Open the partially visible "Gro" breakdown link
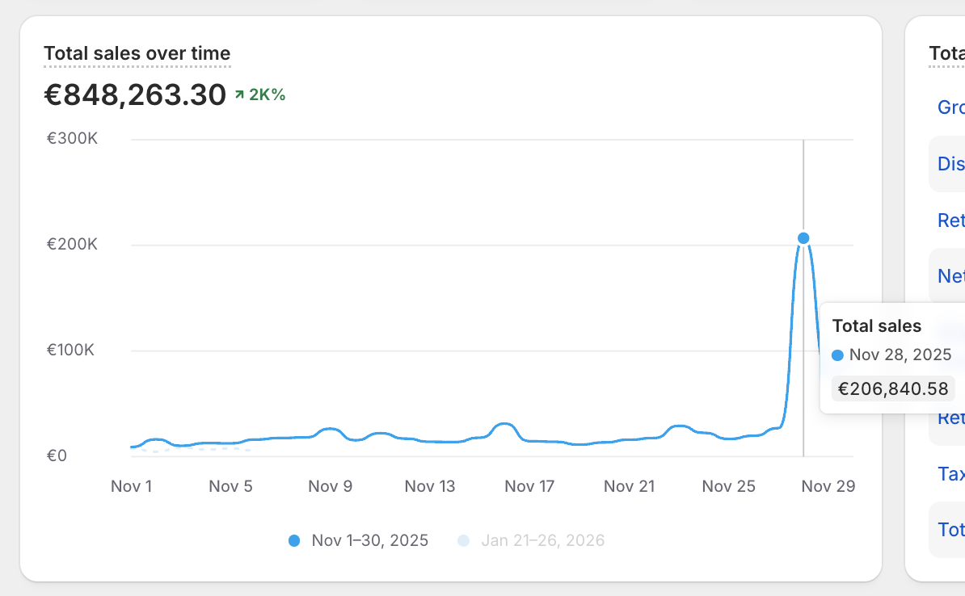This screenshot has height=596, width=965. point(950,107)
